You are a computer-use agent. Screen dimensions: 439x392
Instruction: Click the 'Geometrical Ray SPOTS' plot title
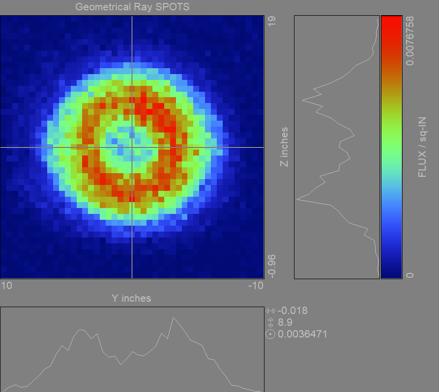132,7
